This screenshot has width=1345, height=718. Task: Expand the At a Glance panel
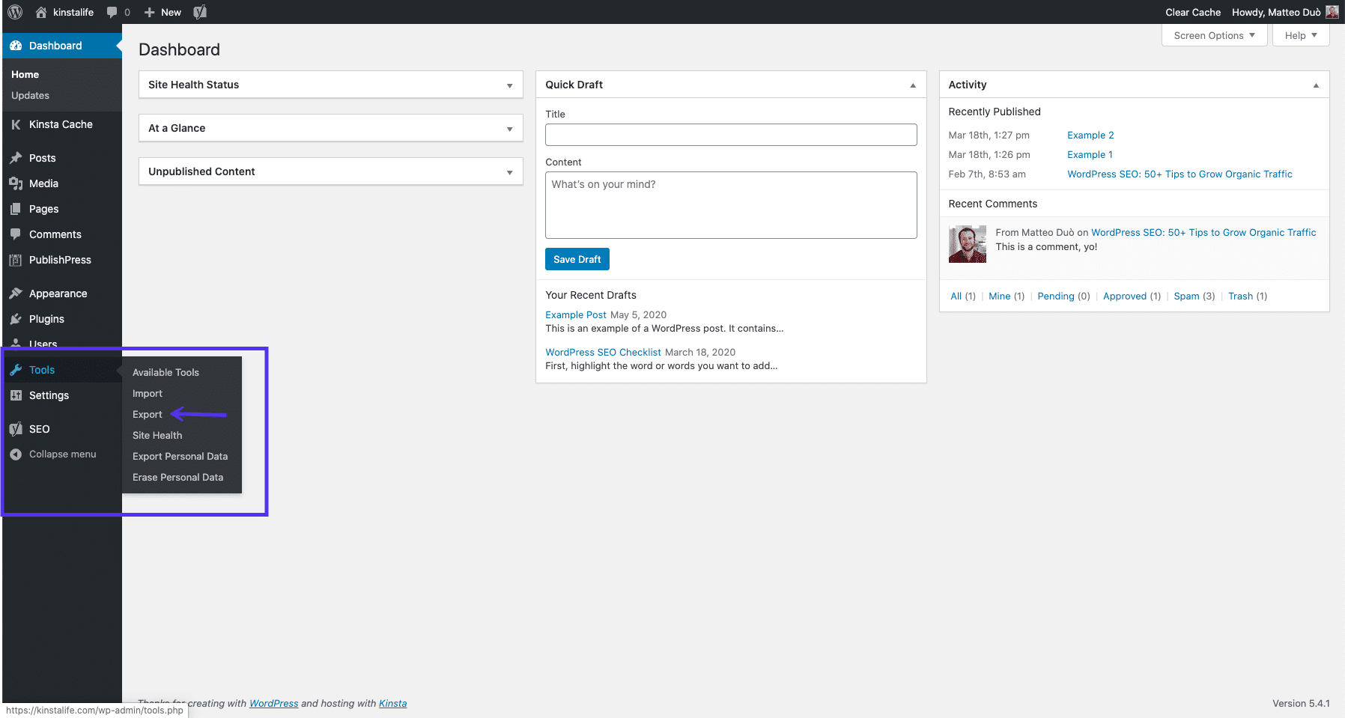pyautogui.click(x=510, y=128)
